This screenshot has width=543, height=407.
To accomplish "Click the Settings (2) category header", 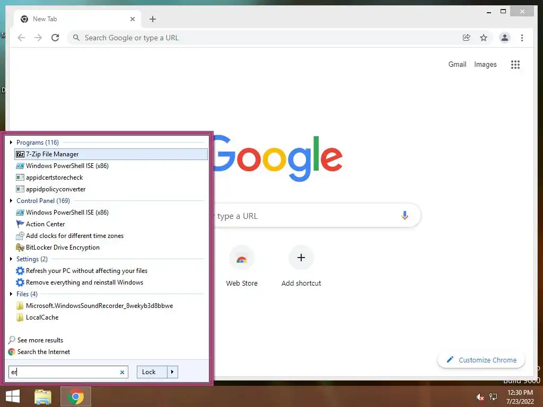I will click(x=32, y=259).
